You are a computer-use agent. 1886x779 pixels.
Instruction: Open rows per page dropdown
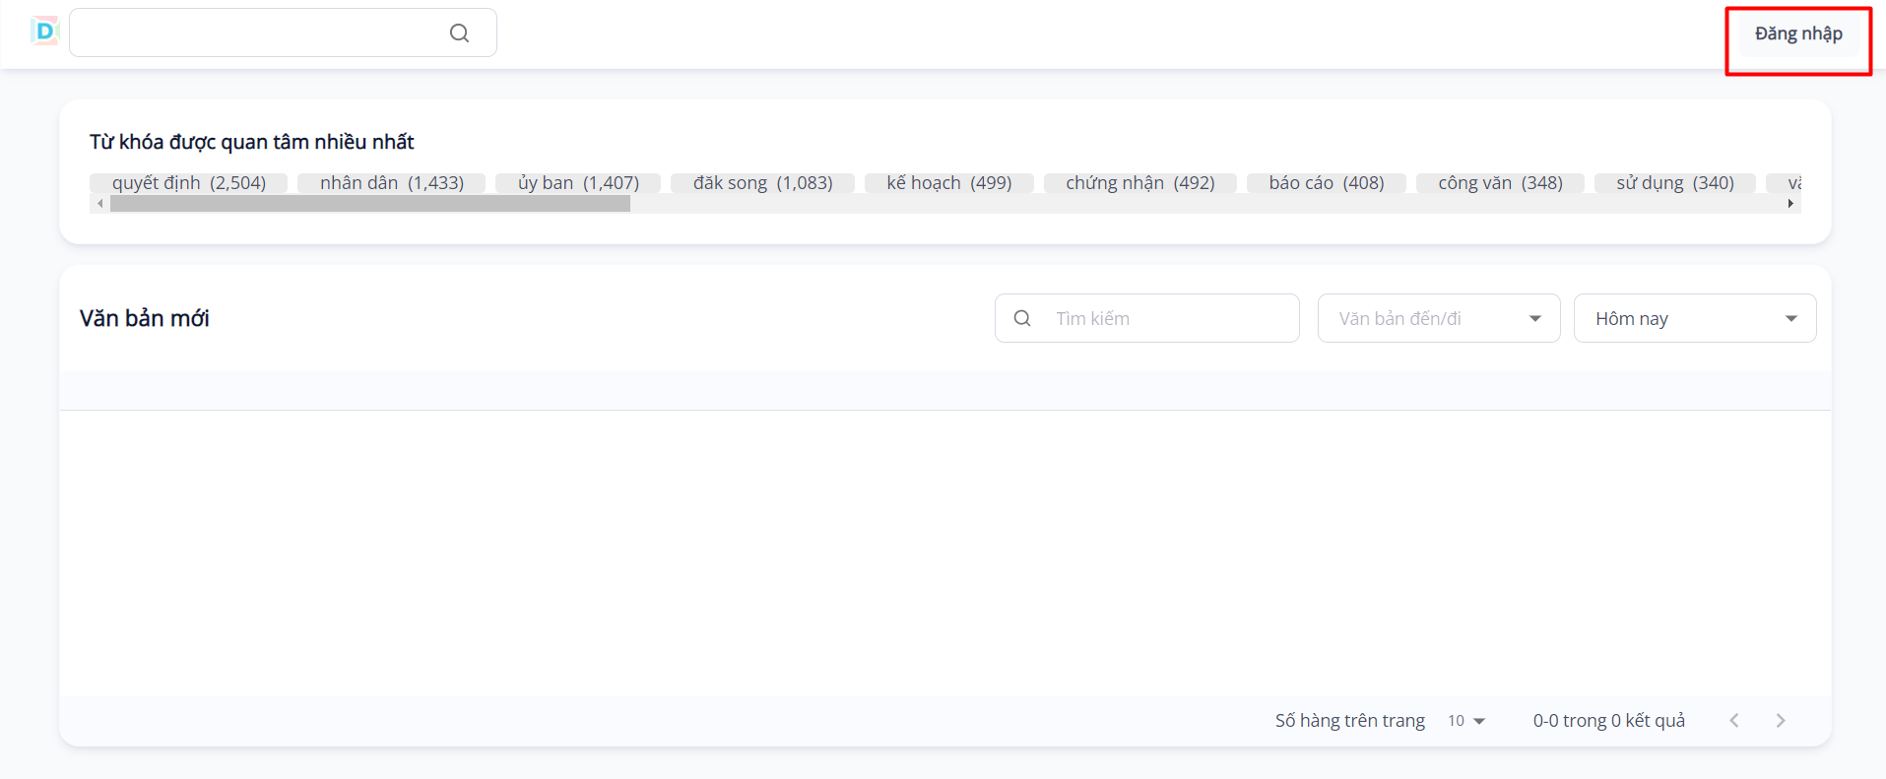(x=1465, y=721)
